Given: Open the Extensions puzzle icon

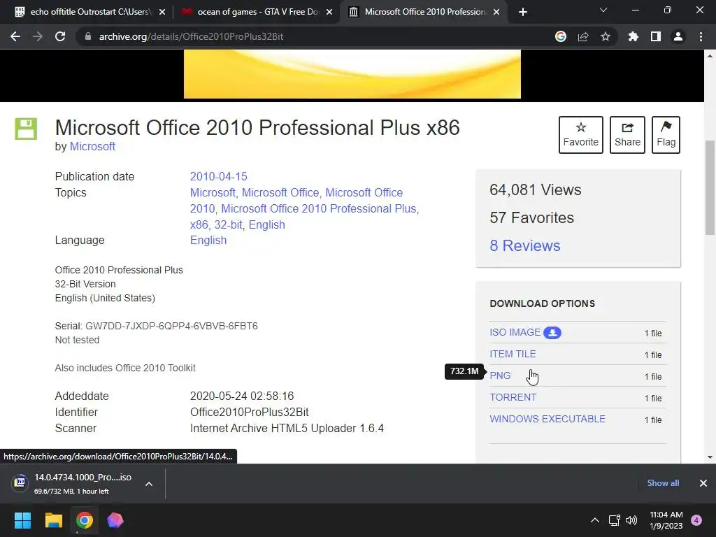Looking at the screenshot, I should point(633,36).
